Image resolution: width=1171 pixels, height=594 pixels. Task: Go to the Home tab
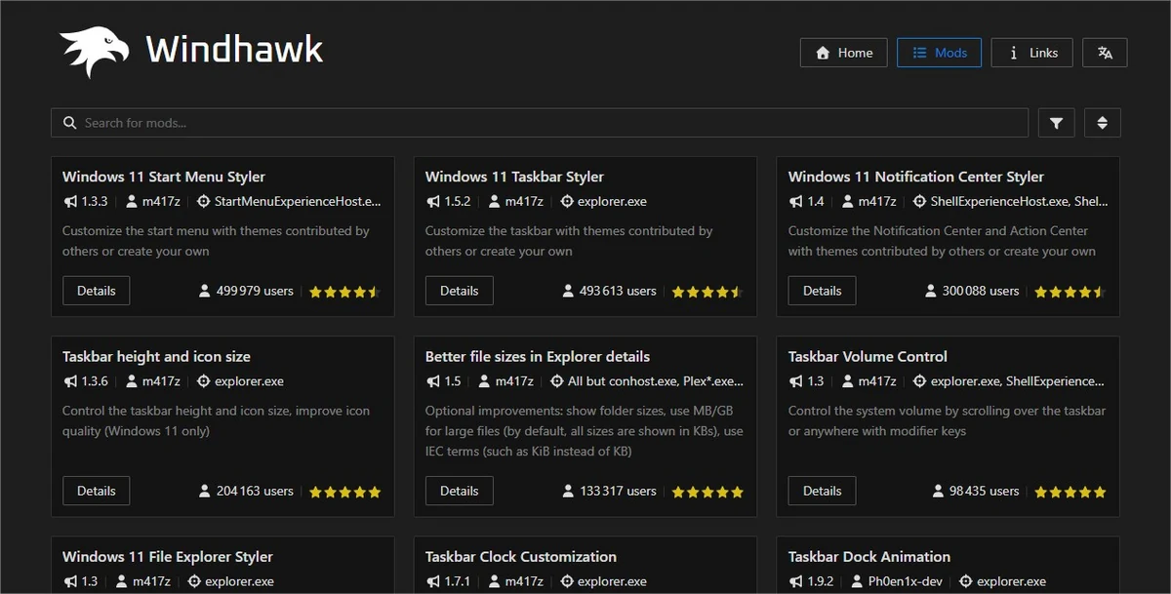(x=843, y=53)
